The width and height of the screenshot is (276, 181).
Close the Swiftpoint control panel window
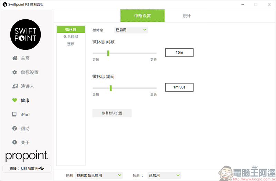[269, 4]
